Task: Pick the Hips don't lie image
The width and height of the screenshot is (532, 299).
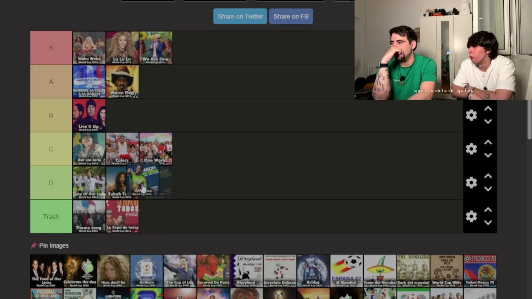Action: pyautogui.click(x=113, y=271)
